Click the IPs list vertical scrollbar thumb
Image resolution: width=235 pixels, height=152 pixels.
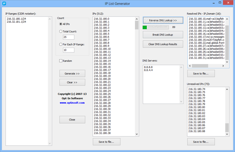click(x=137, y=25)
